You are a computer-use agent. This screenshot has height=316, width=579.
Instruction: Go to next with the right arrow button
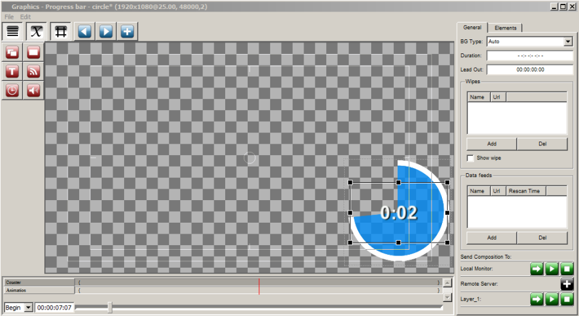click(x=106, y=32)
